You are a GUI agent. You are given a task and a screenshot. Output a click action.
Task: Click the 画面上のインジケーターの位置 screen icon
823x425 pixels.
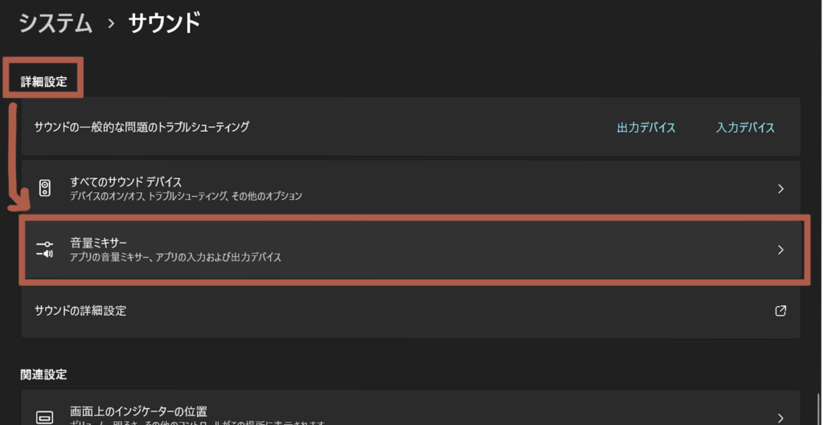tap(45, 417)
